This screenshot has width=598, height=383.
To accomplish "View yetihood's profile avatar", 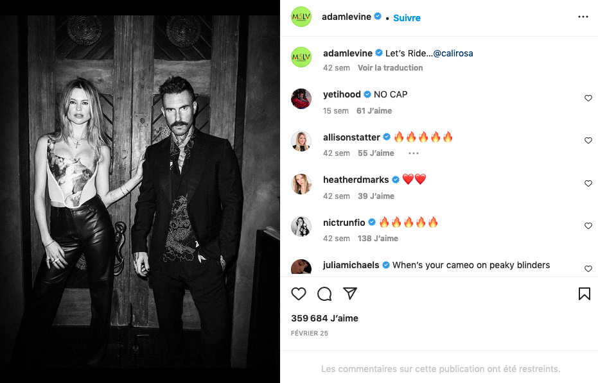I will tap(301, 99).
